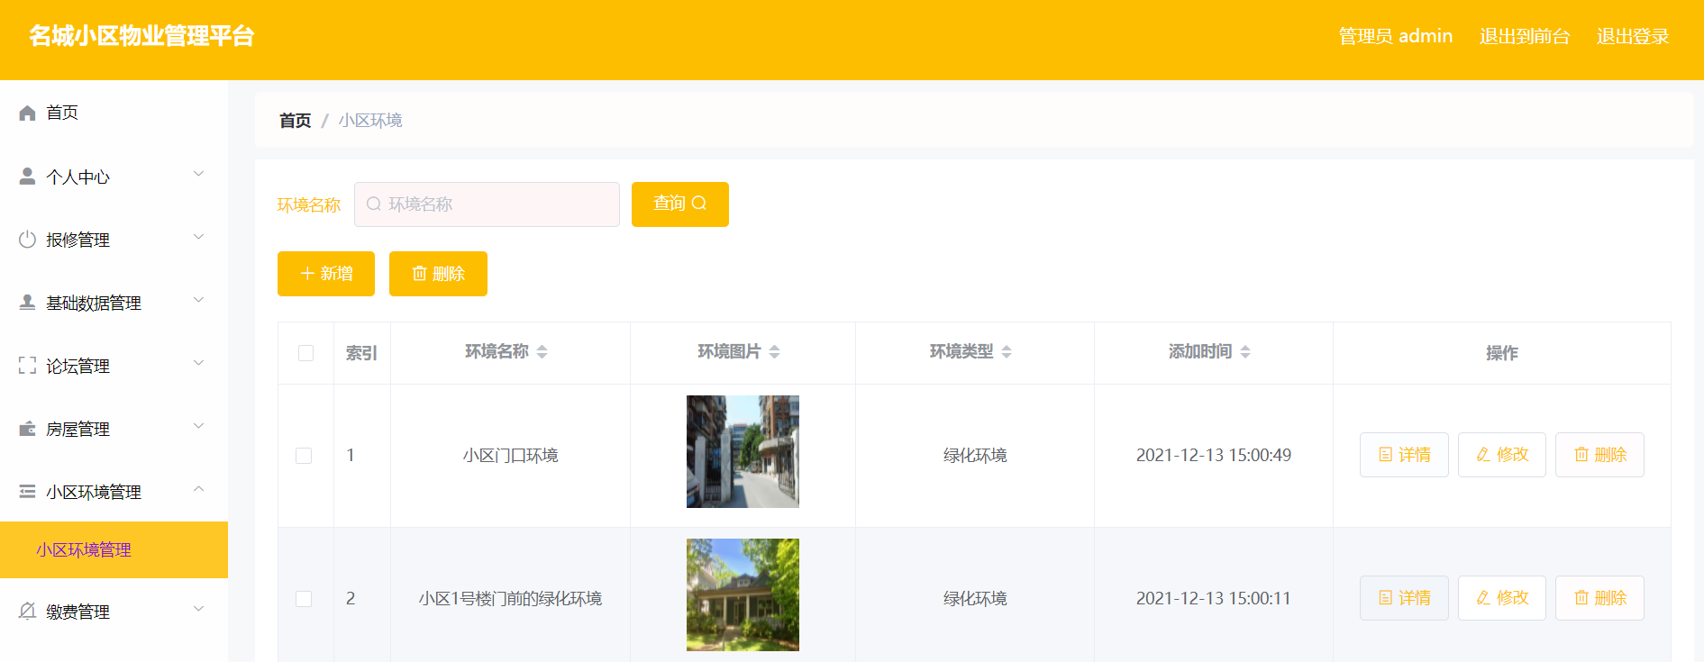Open the 报修管理 sidebar menu

114,240
